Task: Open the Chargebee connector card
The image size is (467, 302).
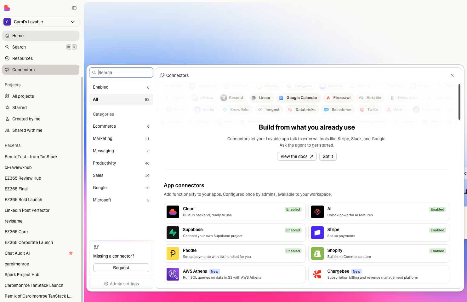Action: tap(379, 274)
